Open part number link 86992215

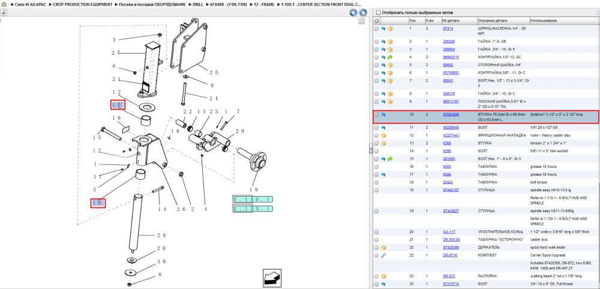point(451,57)
